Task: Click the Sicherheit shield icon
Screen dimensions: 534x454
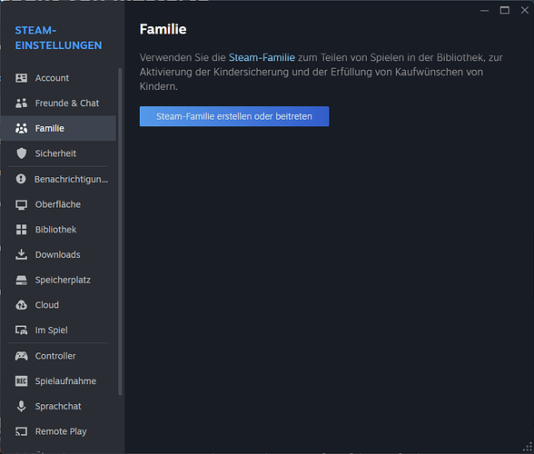Action: click(21, 153)
